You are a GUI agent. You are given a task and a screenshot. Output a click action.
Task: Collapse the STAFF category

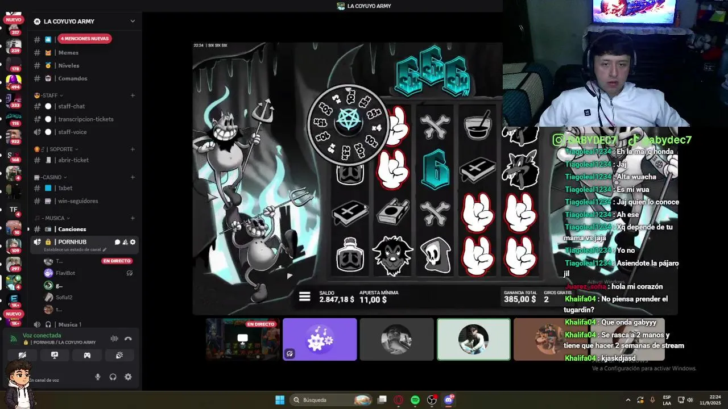(49, 95)
